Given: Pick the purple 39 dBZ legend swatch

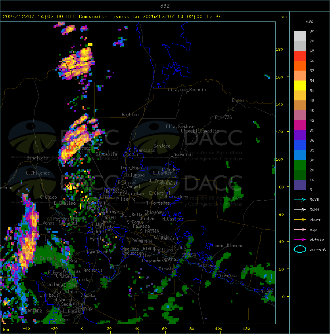Looking at the screenshot, I should pos(300,135).
